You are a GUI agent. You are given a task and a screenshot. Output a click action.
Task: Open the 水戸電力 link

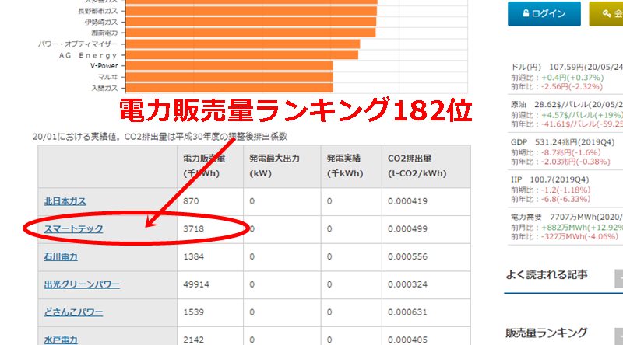click(61, 340)
